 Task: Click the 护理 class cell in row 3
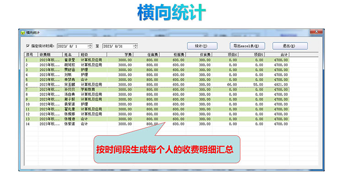[x=84, y=70]
